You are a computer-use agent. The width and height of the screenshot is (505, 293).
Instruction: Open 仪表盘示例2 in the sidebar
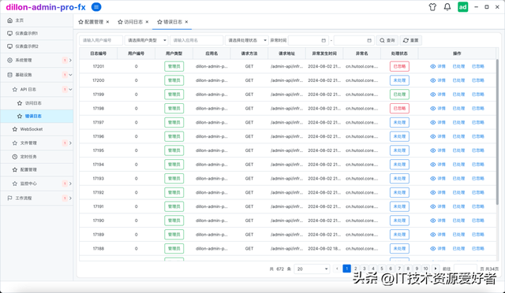coord(37,46)
